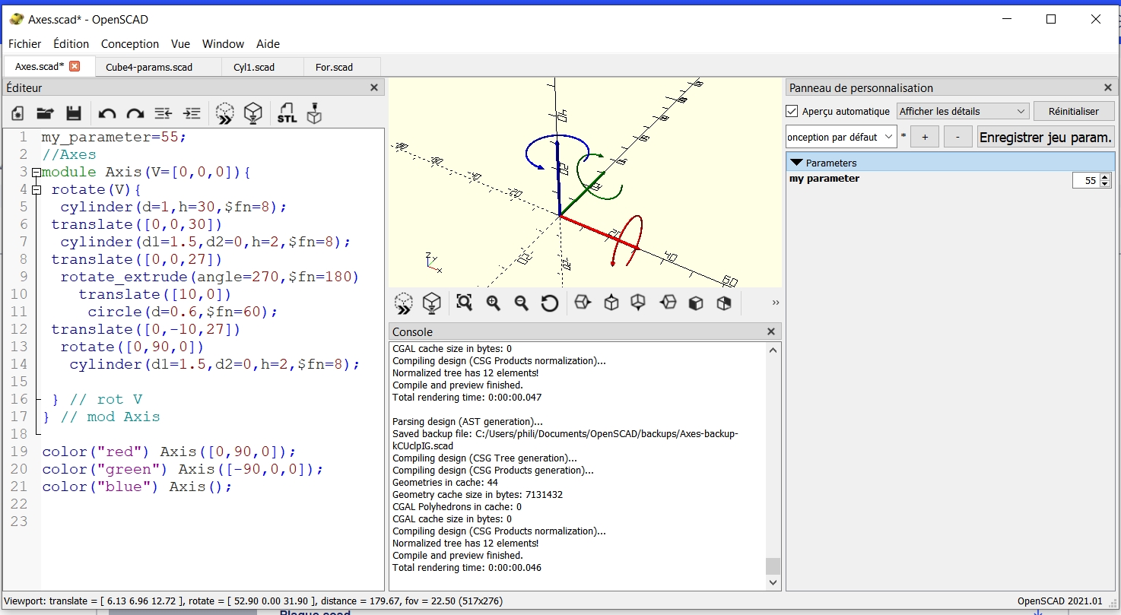
Task: Run Preview from the 3D viewer toolbar
Action: click(404, 303)
